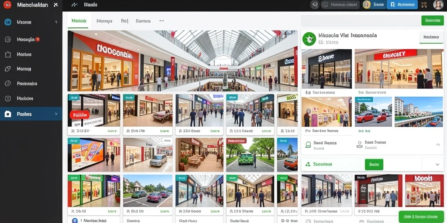The image size is (447, 223).
Task: Click the green button above the right panel
Action: tap(433, 20)
